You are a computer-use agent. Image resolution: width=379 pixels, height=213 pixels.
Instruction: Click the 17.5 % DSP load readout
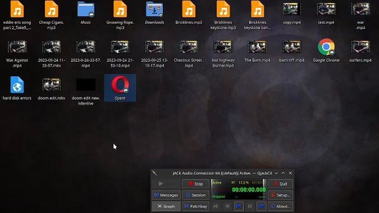click(243, 183)
